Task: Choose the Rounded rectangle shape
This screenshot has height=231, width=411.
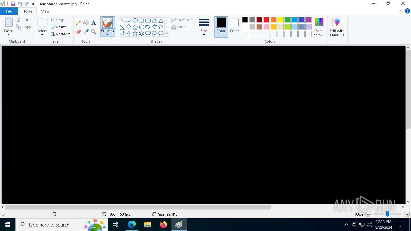Action: [148, 21]
